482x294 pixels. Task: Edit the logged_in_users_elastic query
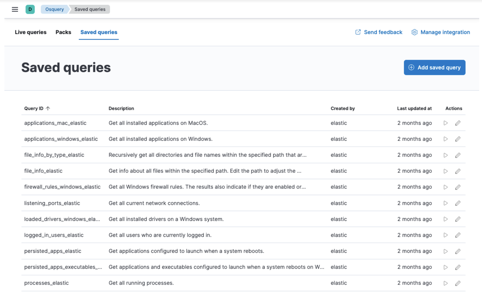[x=458, y=235]
